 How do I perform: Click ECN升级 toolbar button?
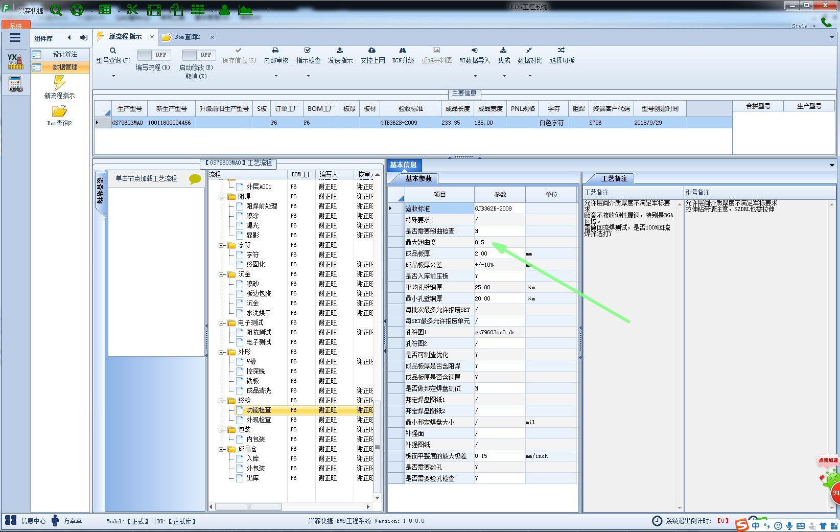pyautogui.click(x=403, y=56)
